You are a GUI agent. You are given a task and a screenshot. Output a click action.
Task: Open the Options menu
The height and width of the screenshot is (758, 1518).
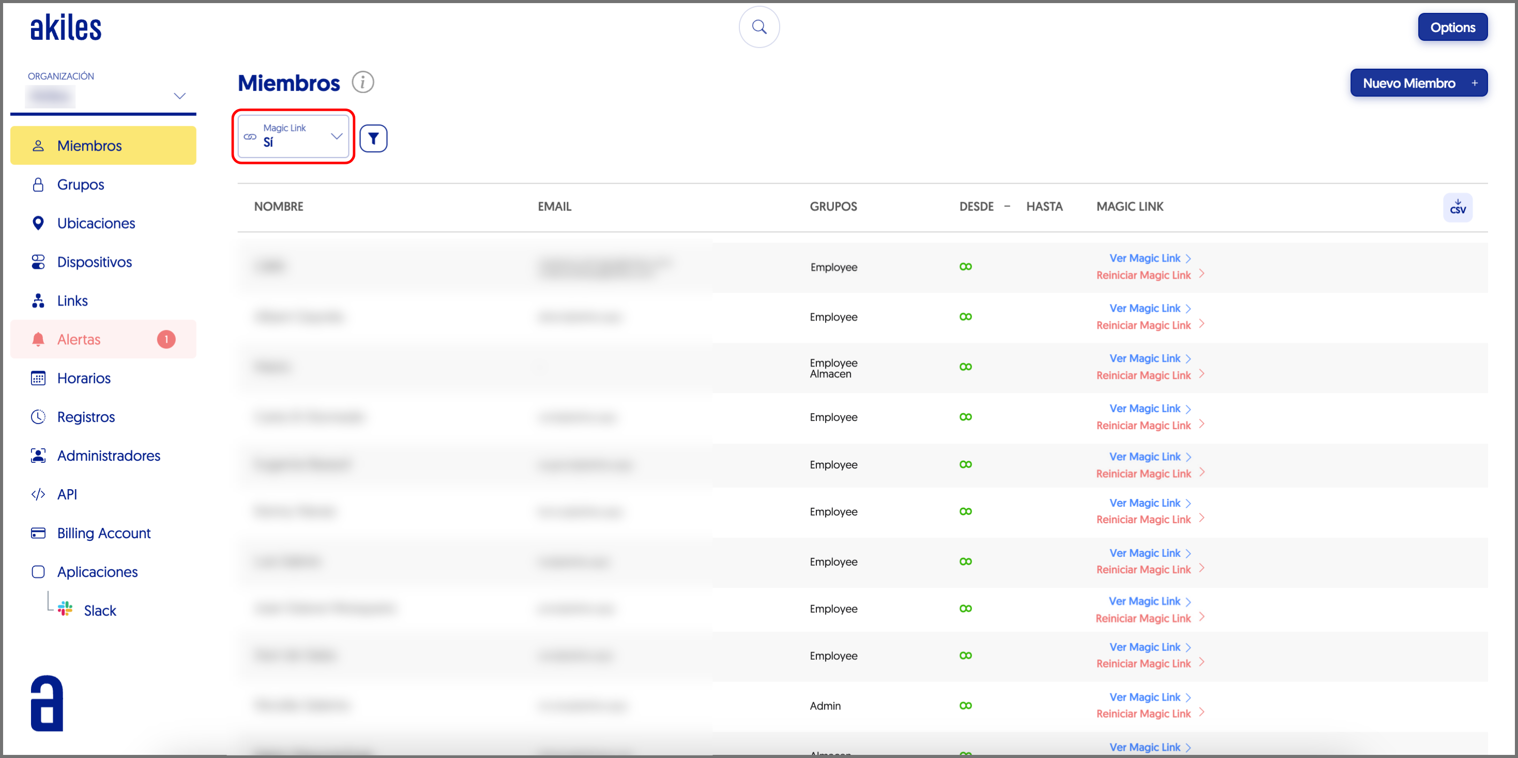pyautogui.click(x=1452, y=27)
